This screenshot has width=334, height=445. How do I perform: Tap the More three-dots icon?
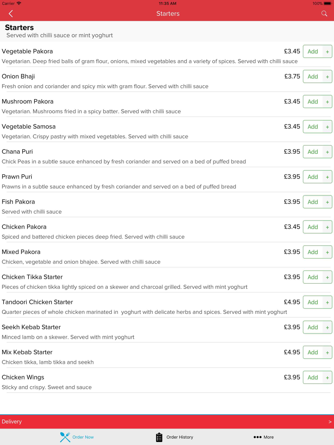tap(257, 437)
